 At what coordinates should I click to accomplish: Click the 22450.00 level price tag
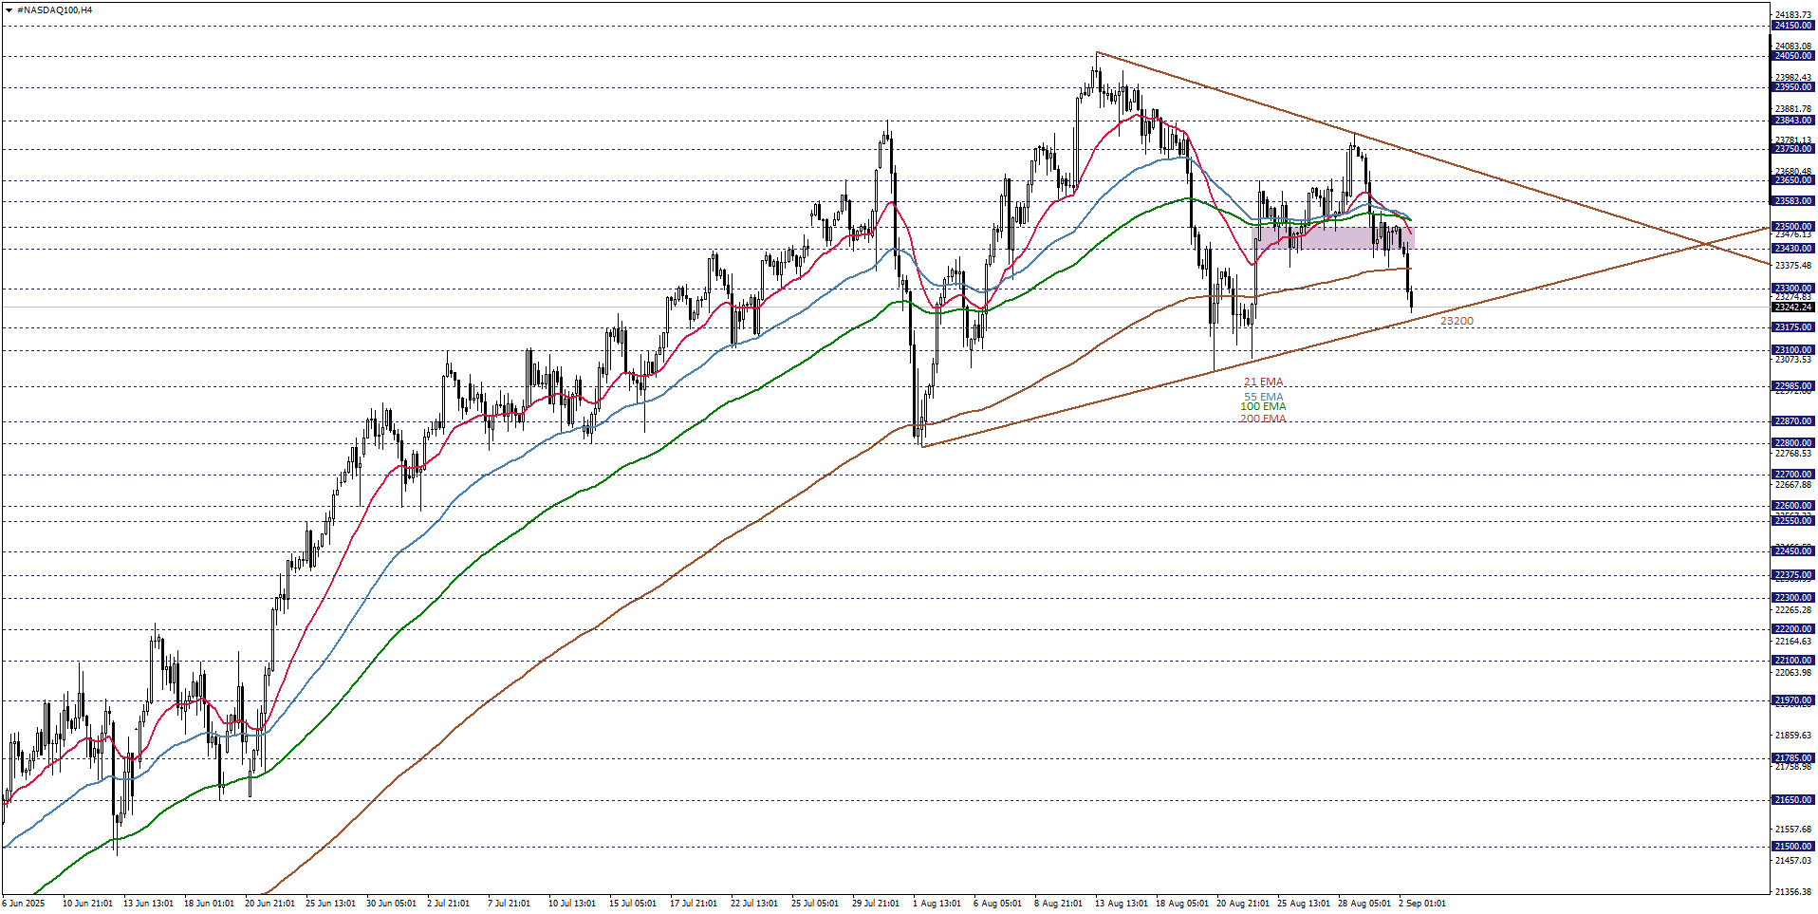(x=1793, y=551)
